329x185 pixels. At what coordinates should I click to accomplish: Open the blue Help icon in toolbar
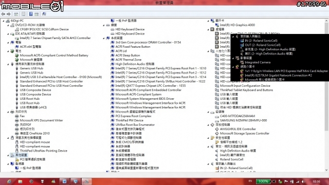pyautogui.click(x=31, y=14)
